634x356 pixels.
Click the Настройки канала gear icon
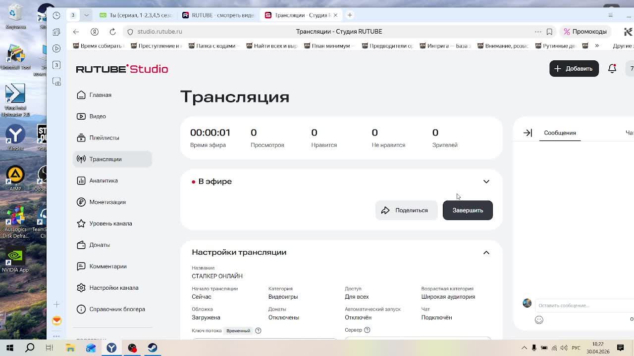[x=81, y=288]
